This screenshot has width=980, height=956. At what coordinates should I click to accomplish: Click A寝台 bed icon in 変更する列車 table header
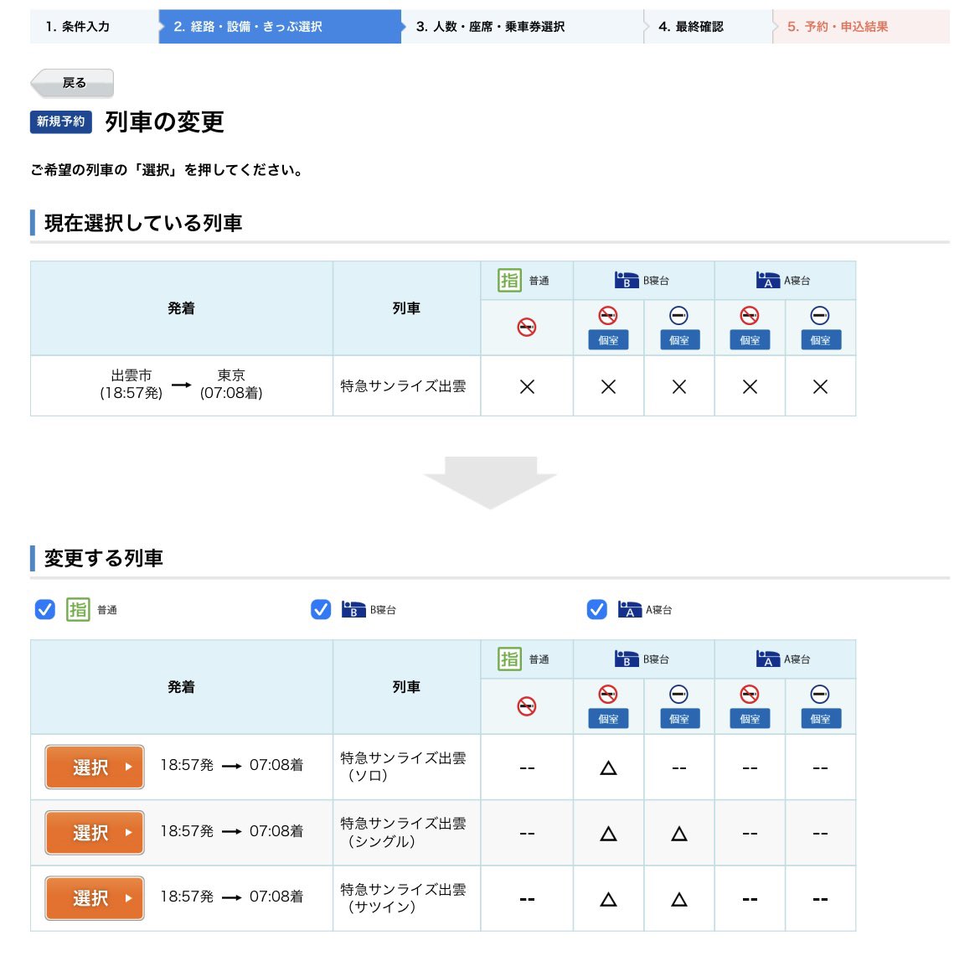[x=767, y=659]
